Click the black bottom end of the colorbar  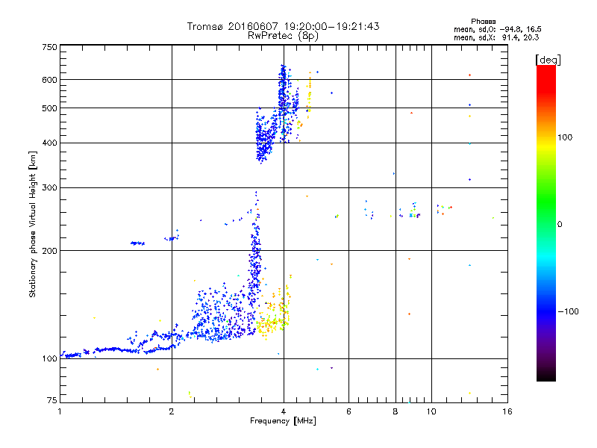546,376
